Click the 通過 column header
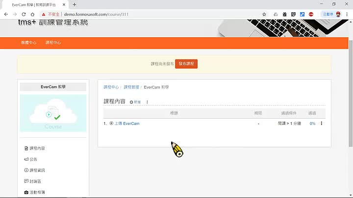353x198 pixels. (x=312, y=113)
